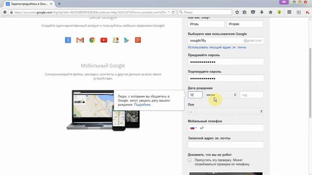Check 'Пропустить эту проверку' checkbox

click(x=190, y=160)
